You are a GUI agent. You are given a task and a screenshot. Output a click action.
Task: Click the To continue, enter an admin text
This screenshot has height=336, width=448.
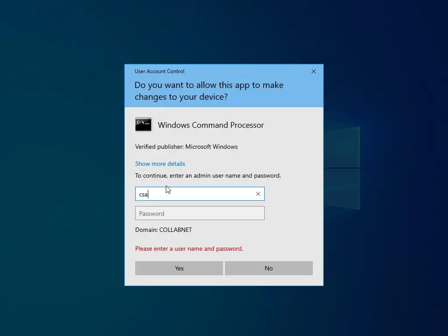(208, 175)
